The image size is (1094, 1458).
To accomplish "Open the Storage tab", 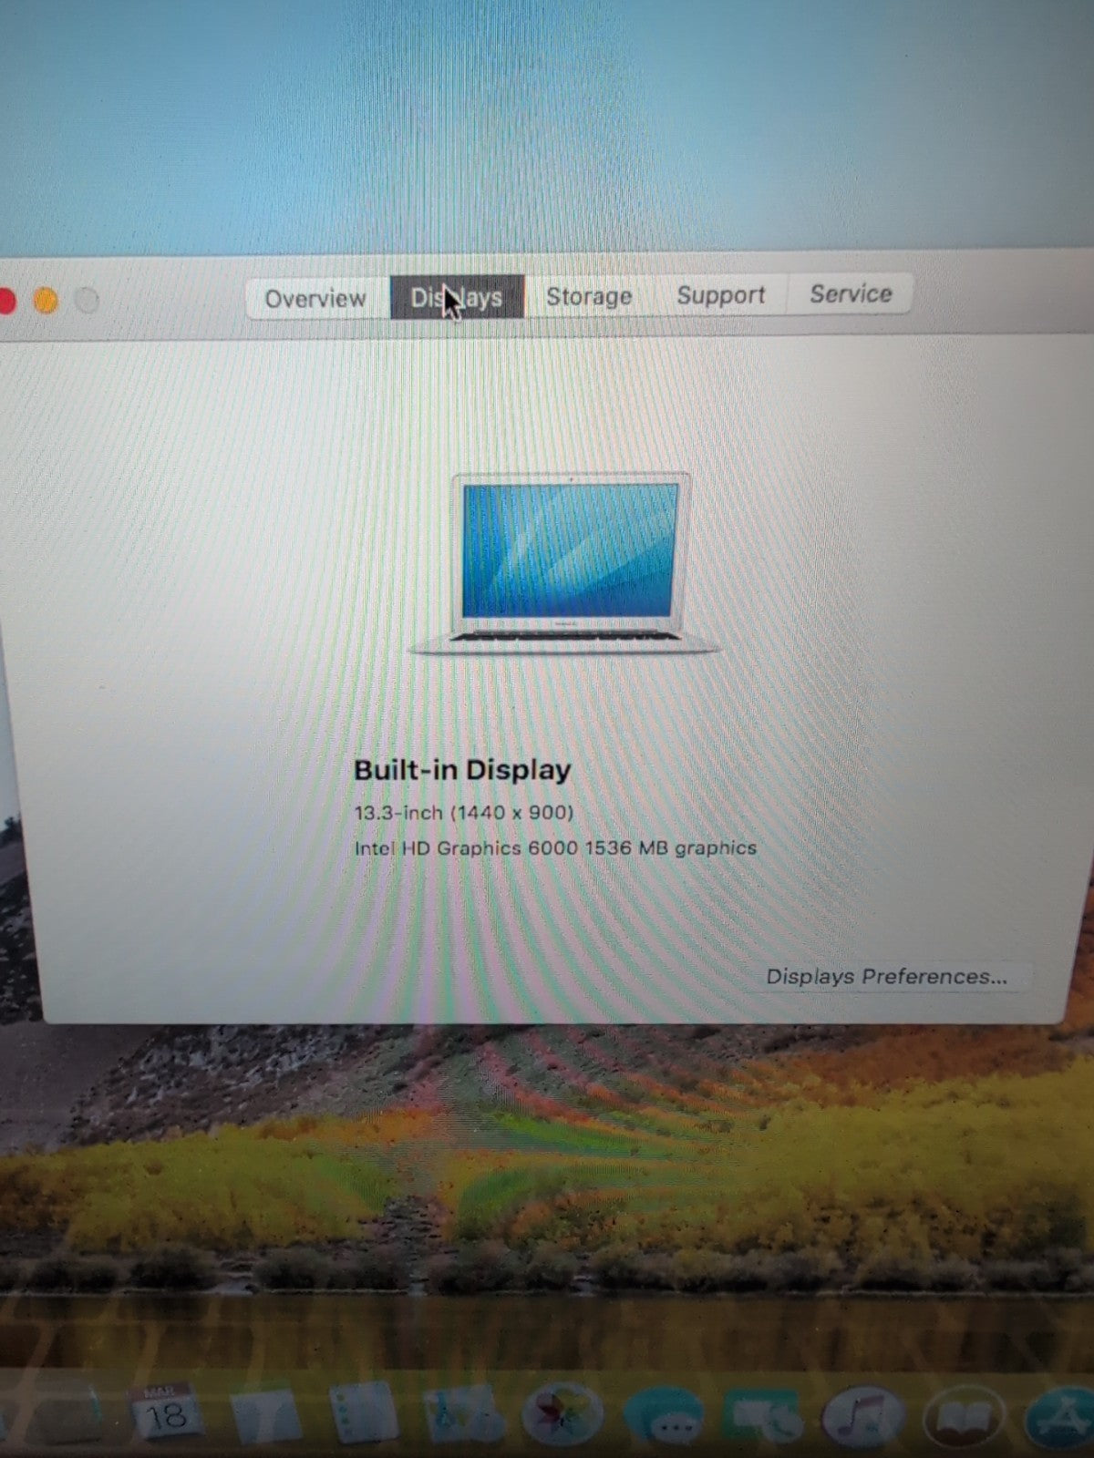I will (589, 296).
